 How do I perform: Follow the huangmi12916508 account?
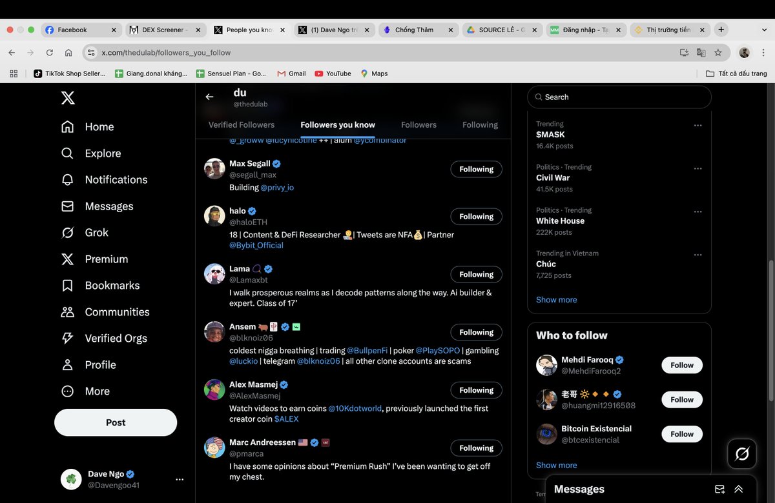pos(682,400)
